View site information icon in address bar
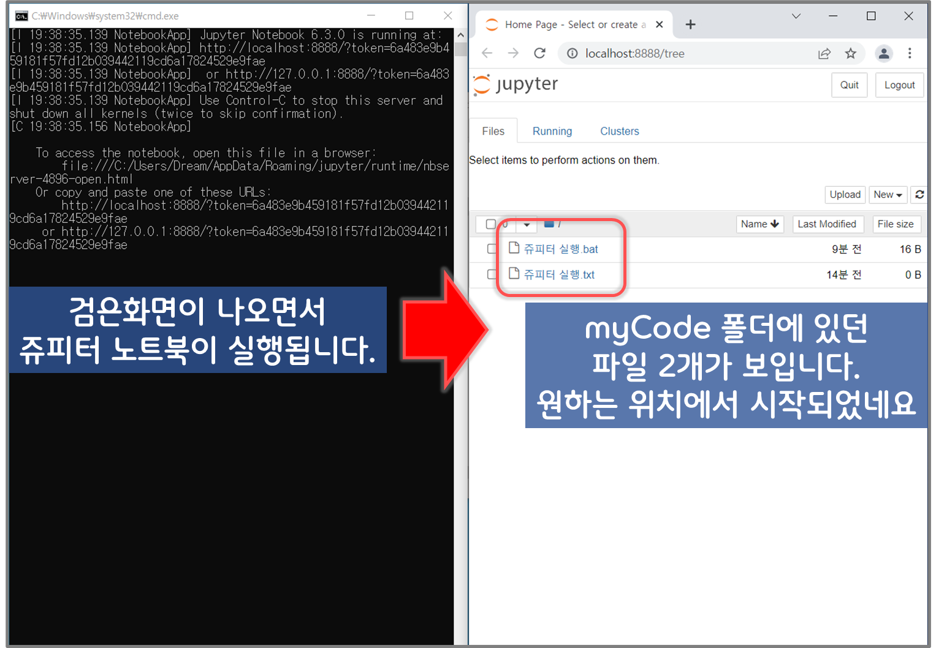This screenshot has width=936, height=648. (x=572, y=53)
